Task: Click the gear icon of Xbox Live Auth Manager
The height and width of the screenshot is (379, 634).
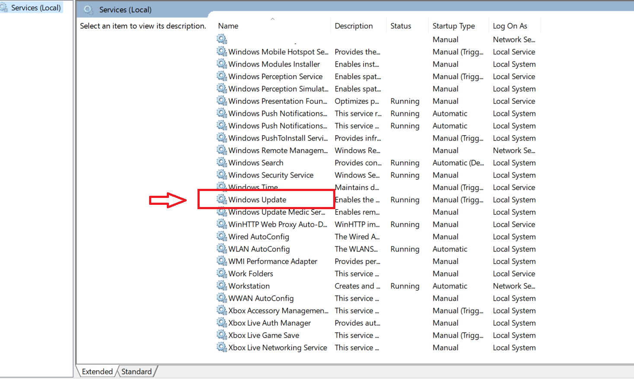Action: click(x=222, y=322)
